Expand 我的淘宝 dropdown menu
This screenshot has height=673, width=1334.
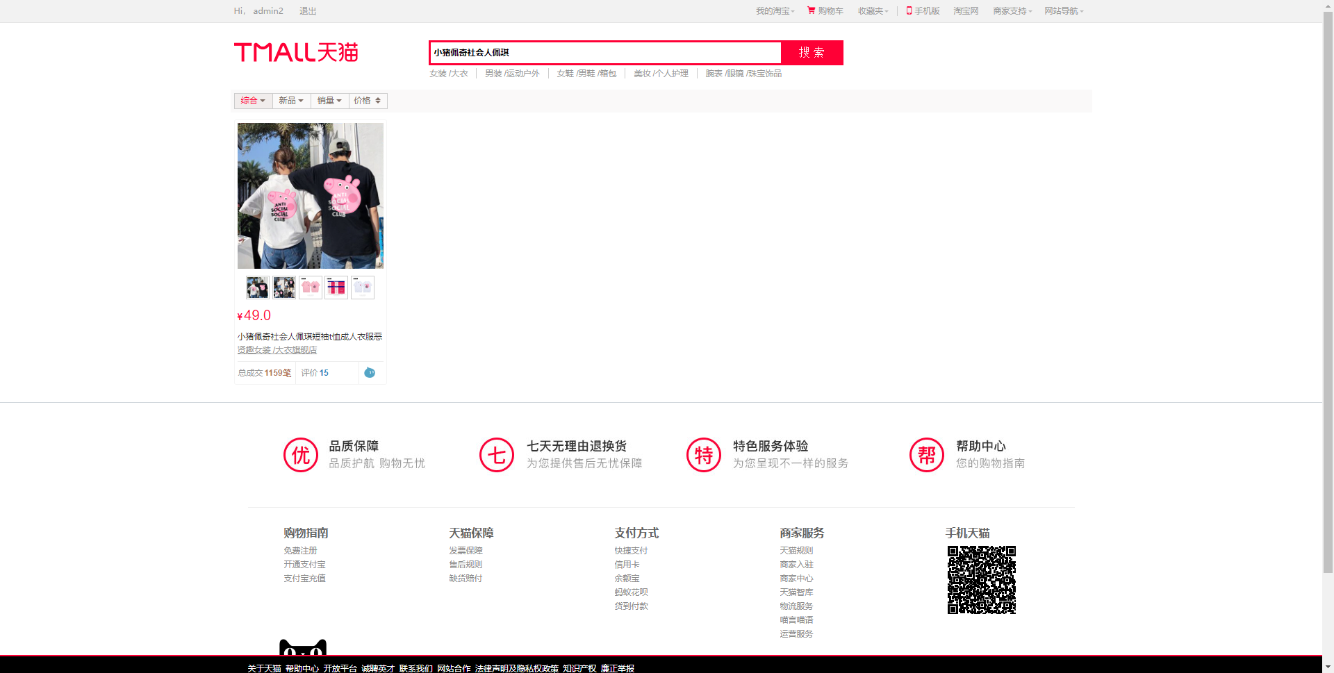775,11
